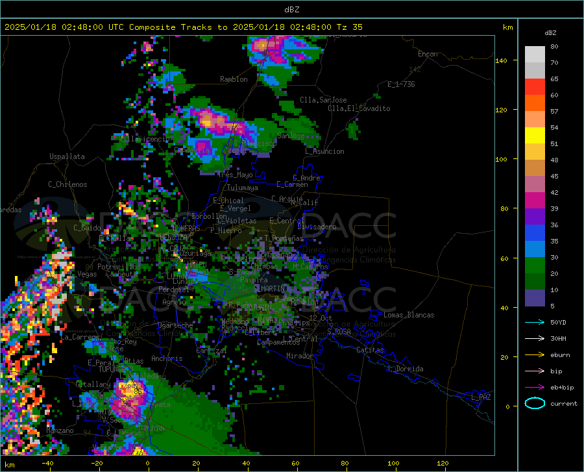The image size is (584, 472).
Task: Click the 'dBZ' title at window top
Action: (291, 10)
